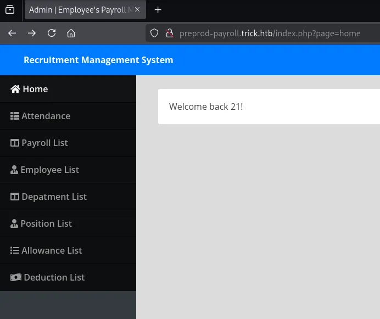
Task: Click the Home house icon in sidebar
Action: [x=15, y=89]
